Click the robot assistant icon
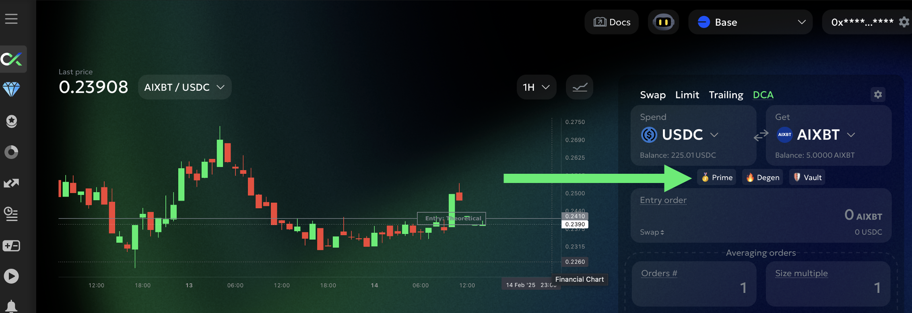Viewport: 912px width, 313px height. click(x=663, y=22)
